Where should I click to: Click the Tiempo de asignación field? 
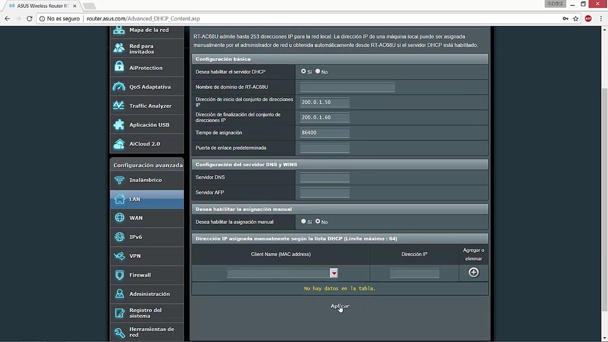point(325,133)
